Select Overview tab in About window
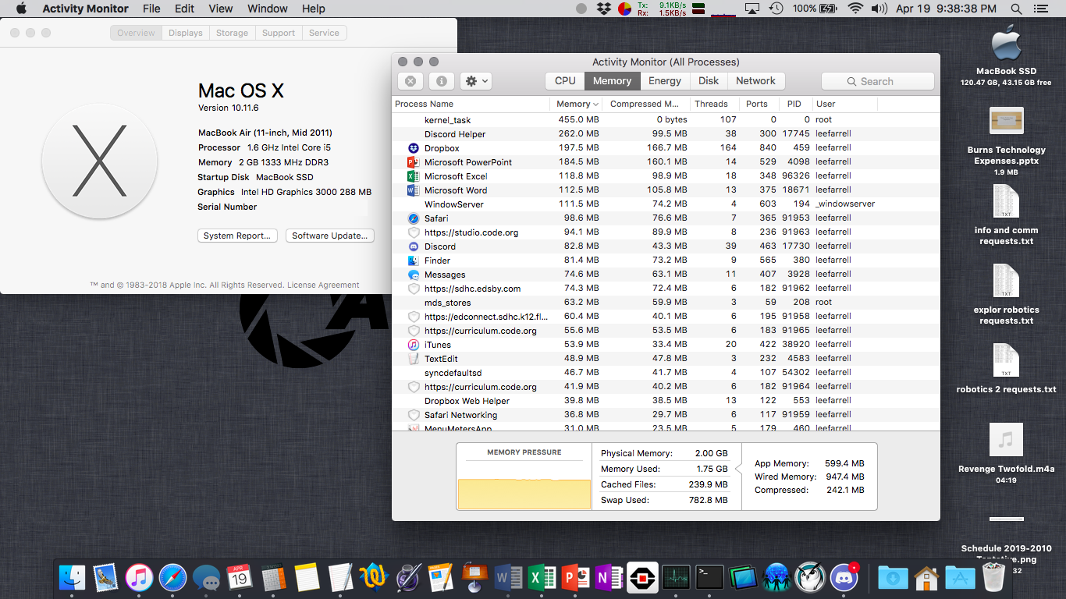 (x=137, y=33)
